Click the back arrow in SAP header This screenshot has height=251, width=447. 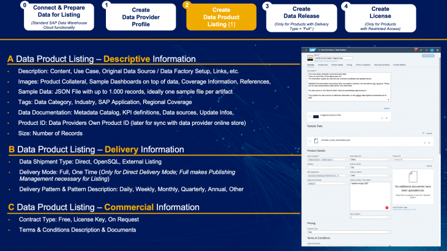point(306,50)
